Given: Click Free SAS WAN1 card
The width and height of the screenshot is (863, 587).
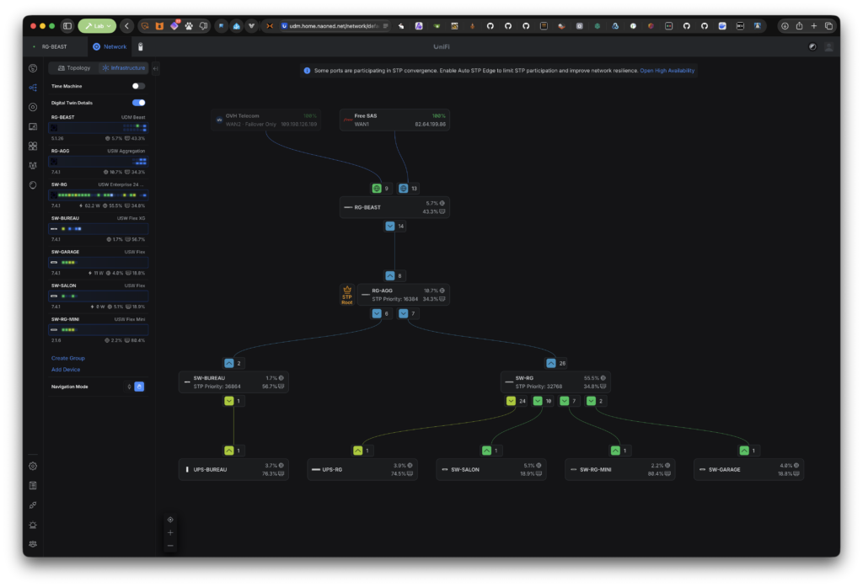Looking at the screenshot, I should click(x=394, y=120).
